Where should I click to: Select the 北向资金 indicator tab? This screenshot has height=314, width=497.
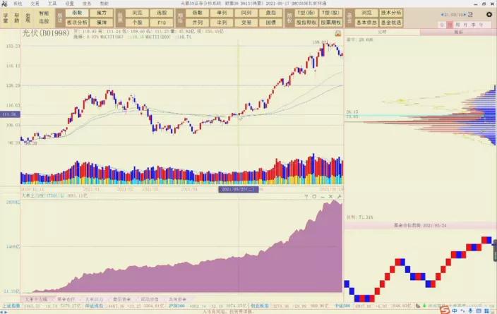(x=177, y=299)
